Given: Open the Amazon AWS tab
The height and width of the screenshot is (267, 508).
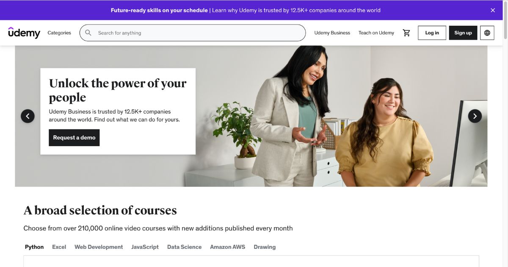Looking at the screenshot, I should 227,247.
